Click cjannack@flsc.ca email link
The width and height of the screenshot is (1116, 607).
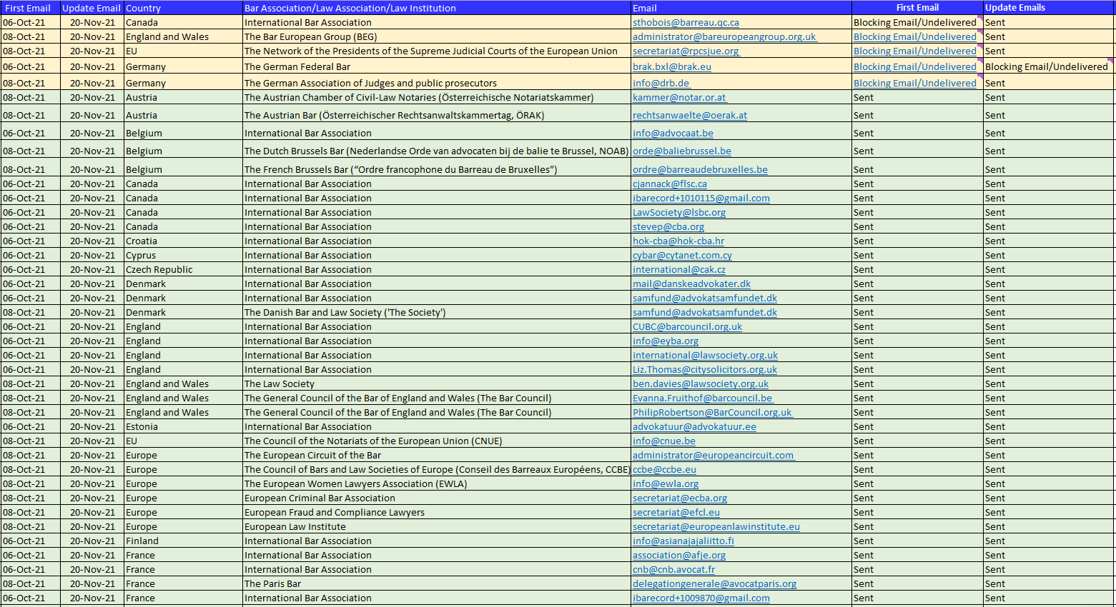(670, 184)
